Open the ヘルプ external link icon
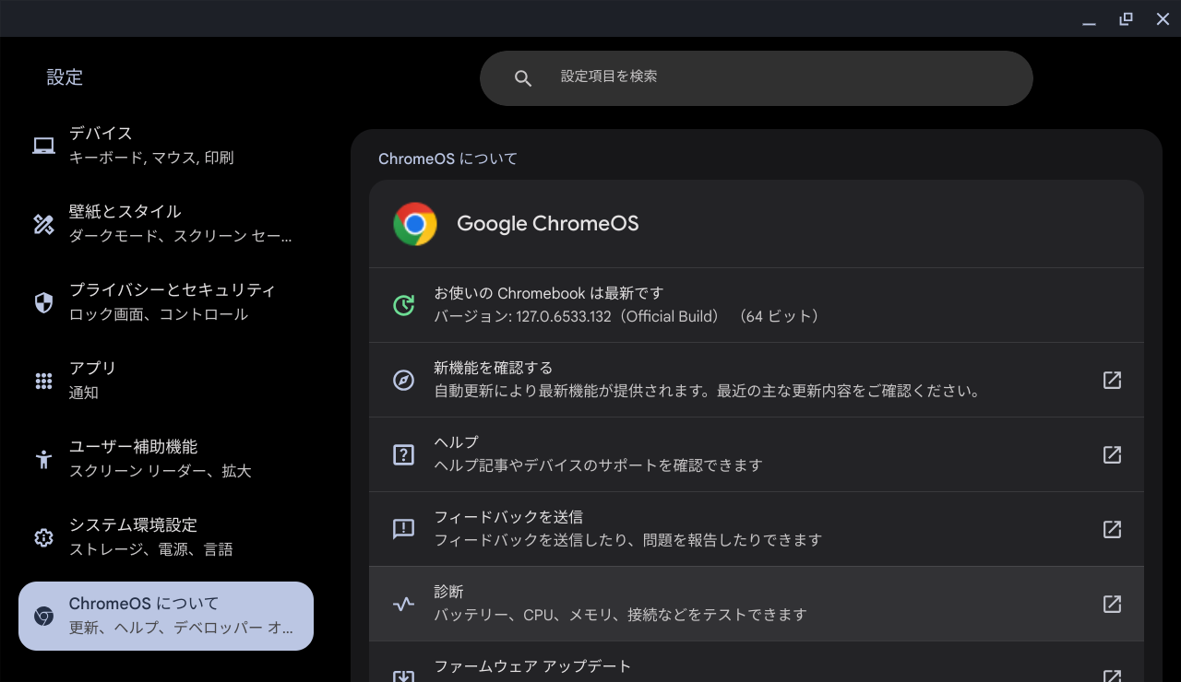 [1111, 454]
